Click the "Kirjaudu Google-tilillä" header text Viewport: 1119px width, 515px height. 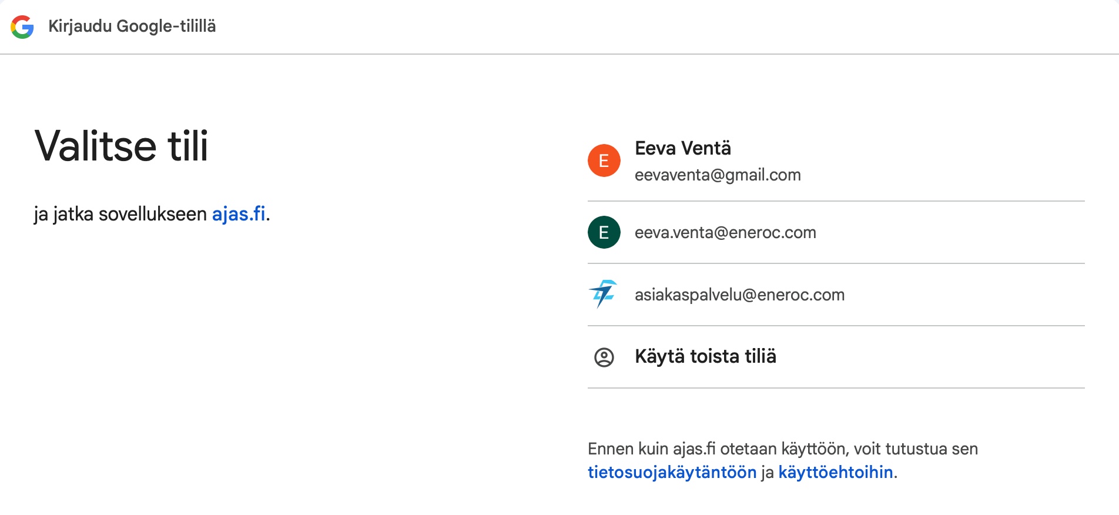tap(132, 26)
